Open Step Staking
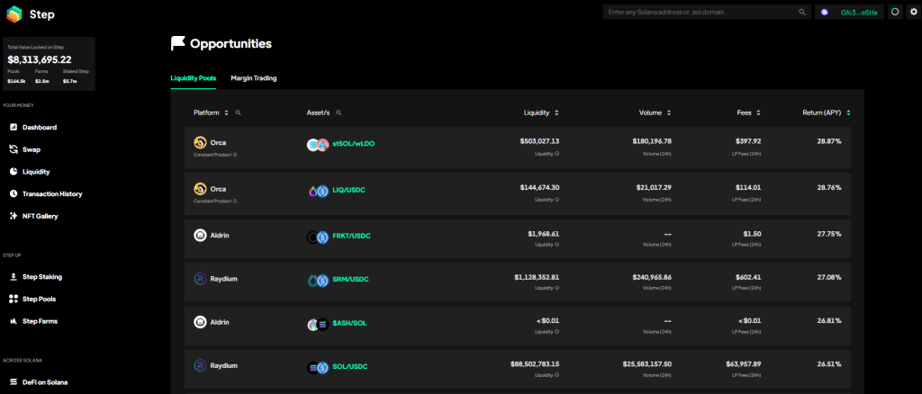This screenshot has width=922, height=394. point(35,276)
